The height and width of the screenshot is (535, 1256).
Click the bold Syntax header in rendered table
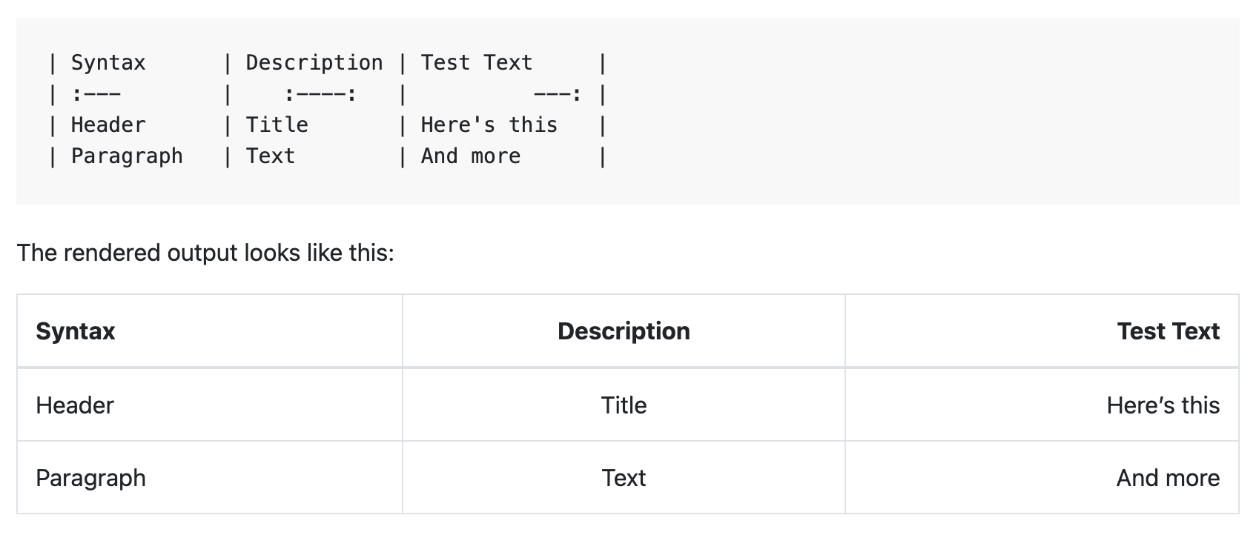point(76,331)
